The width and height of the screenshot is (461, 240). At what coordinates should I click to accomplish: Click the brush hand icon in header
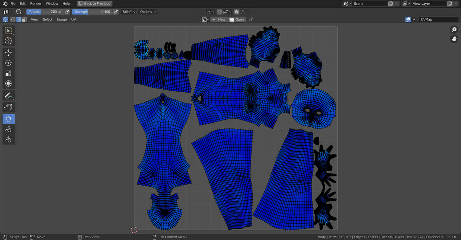pos(19,12)
